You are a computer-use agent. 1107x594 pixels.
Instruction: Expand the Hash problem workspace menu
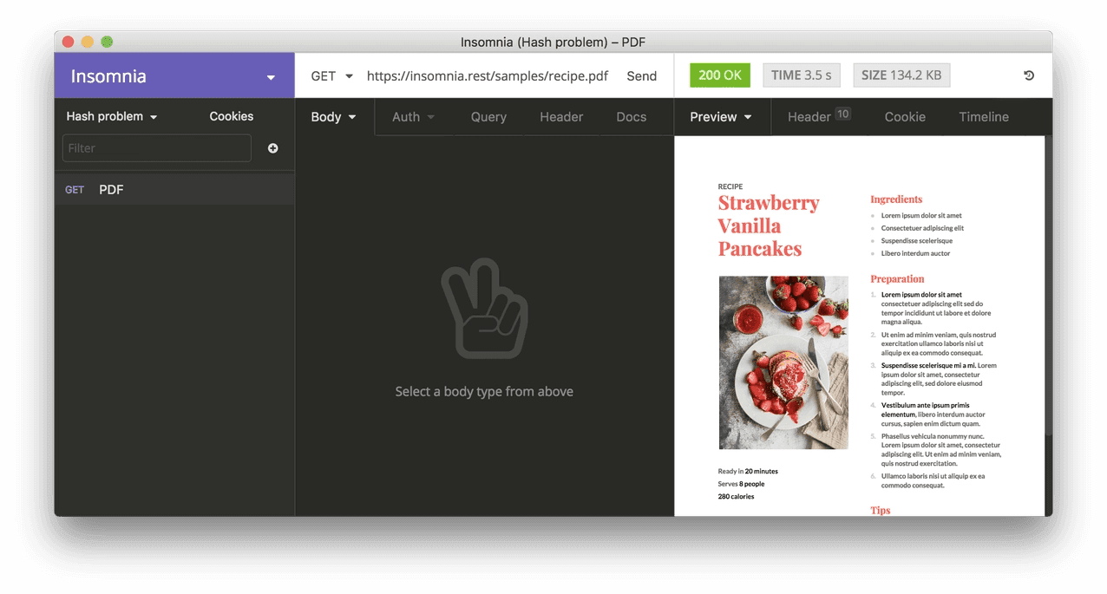click(x=112, y=116)
